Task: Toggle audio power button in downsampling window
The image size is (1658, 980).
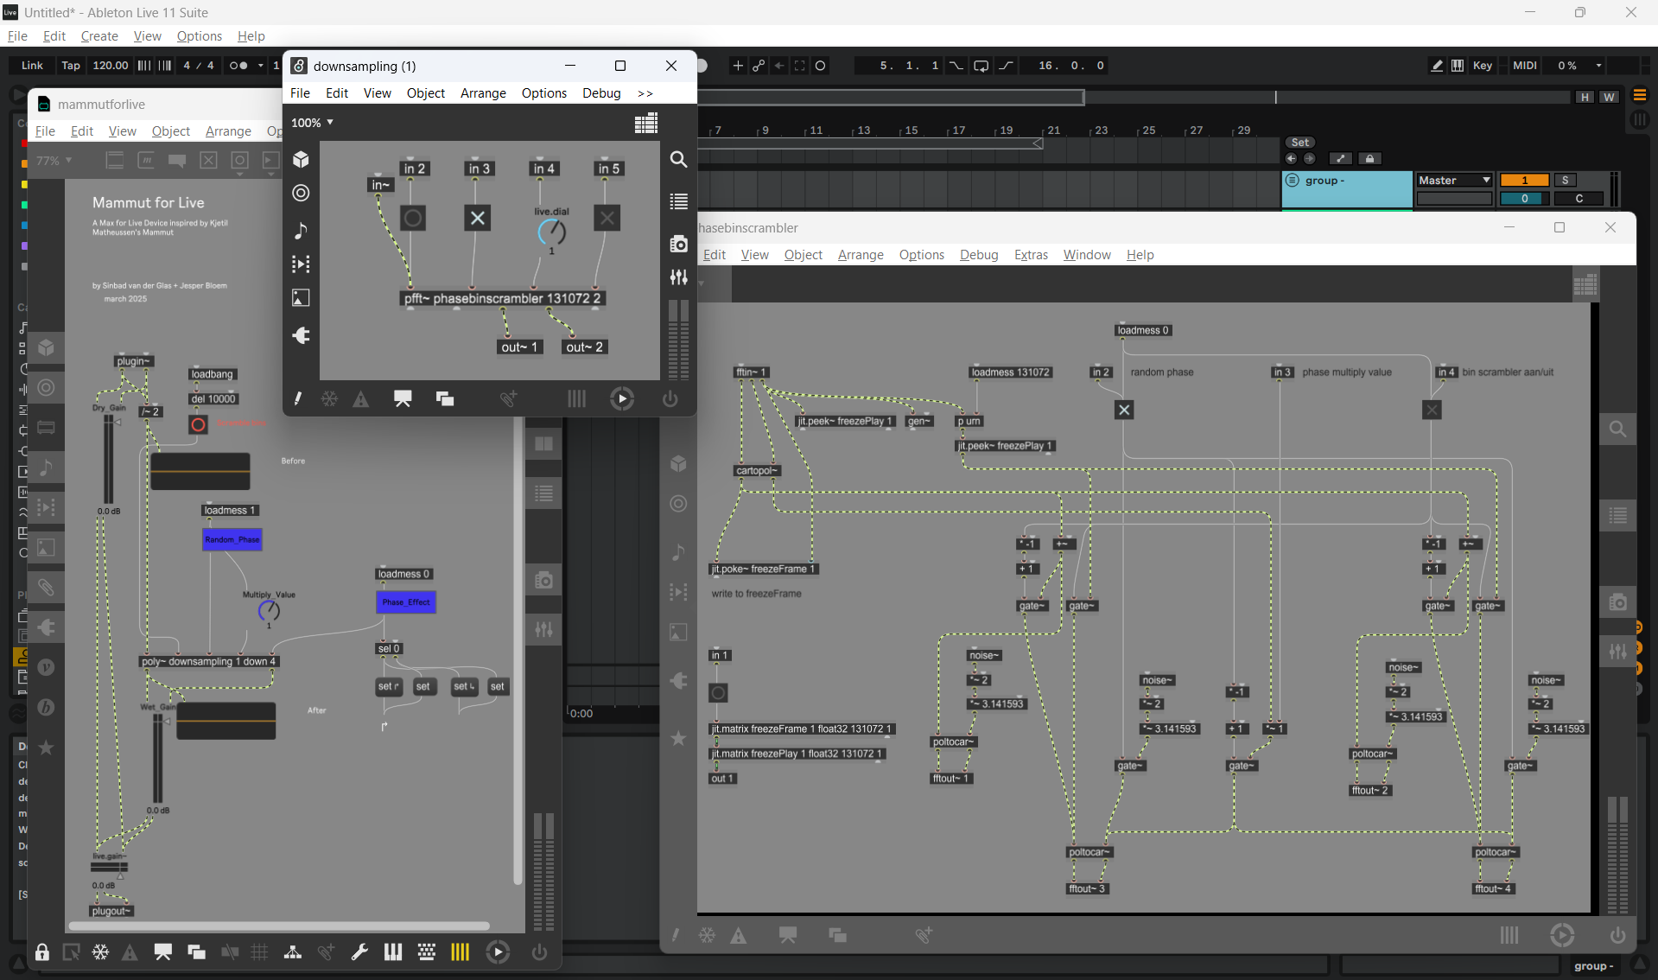Action: [670, 398]
